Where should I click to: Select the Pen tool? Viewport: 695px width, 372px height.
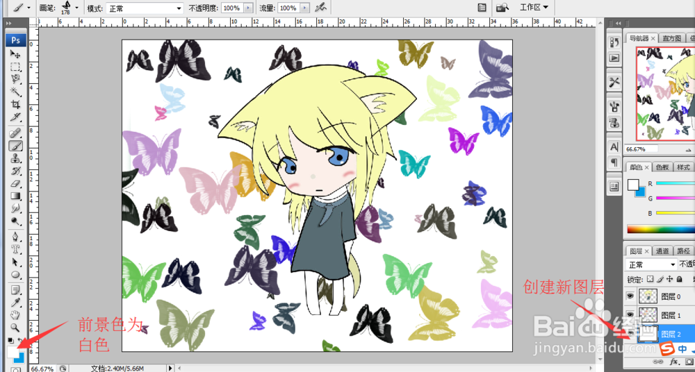tap(16, 236)
